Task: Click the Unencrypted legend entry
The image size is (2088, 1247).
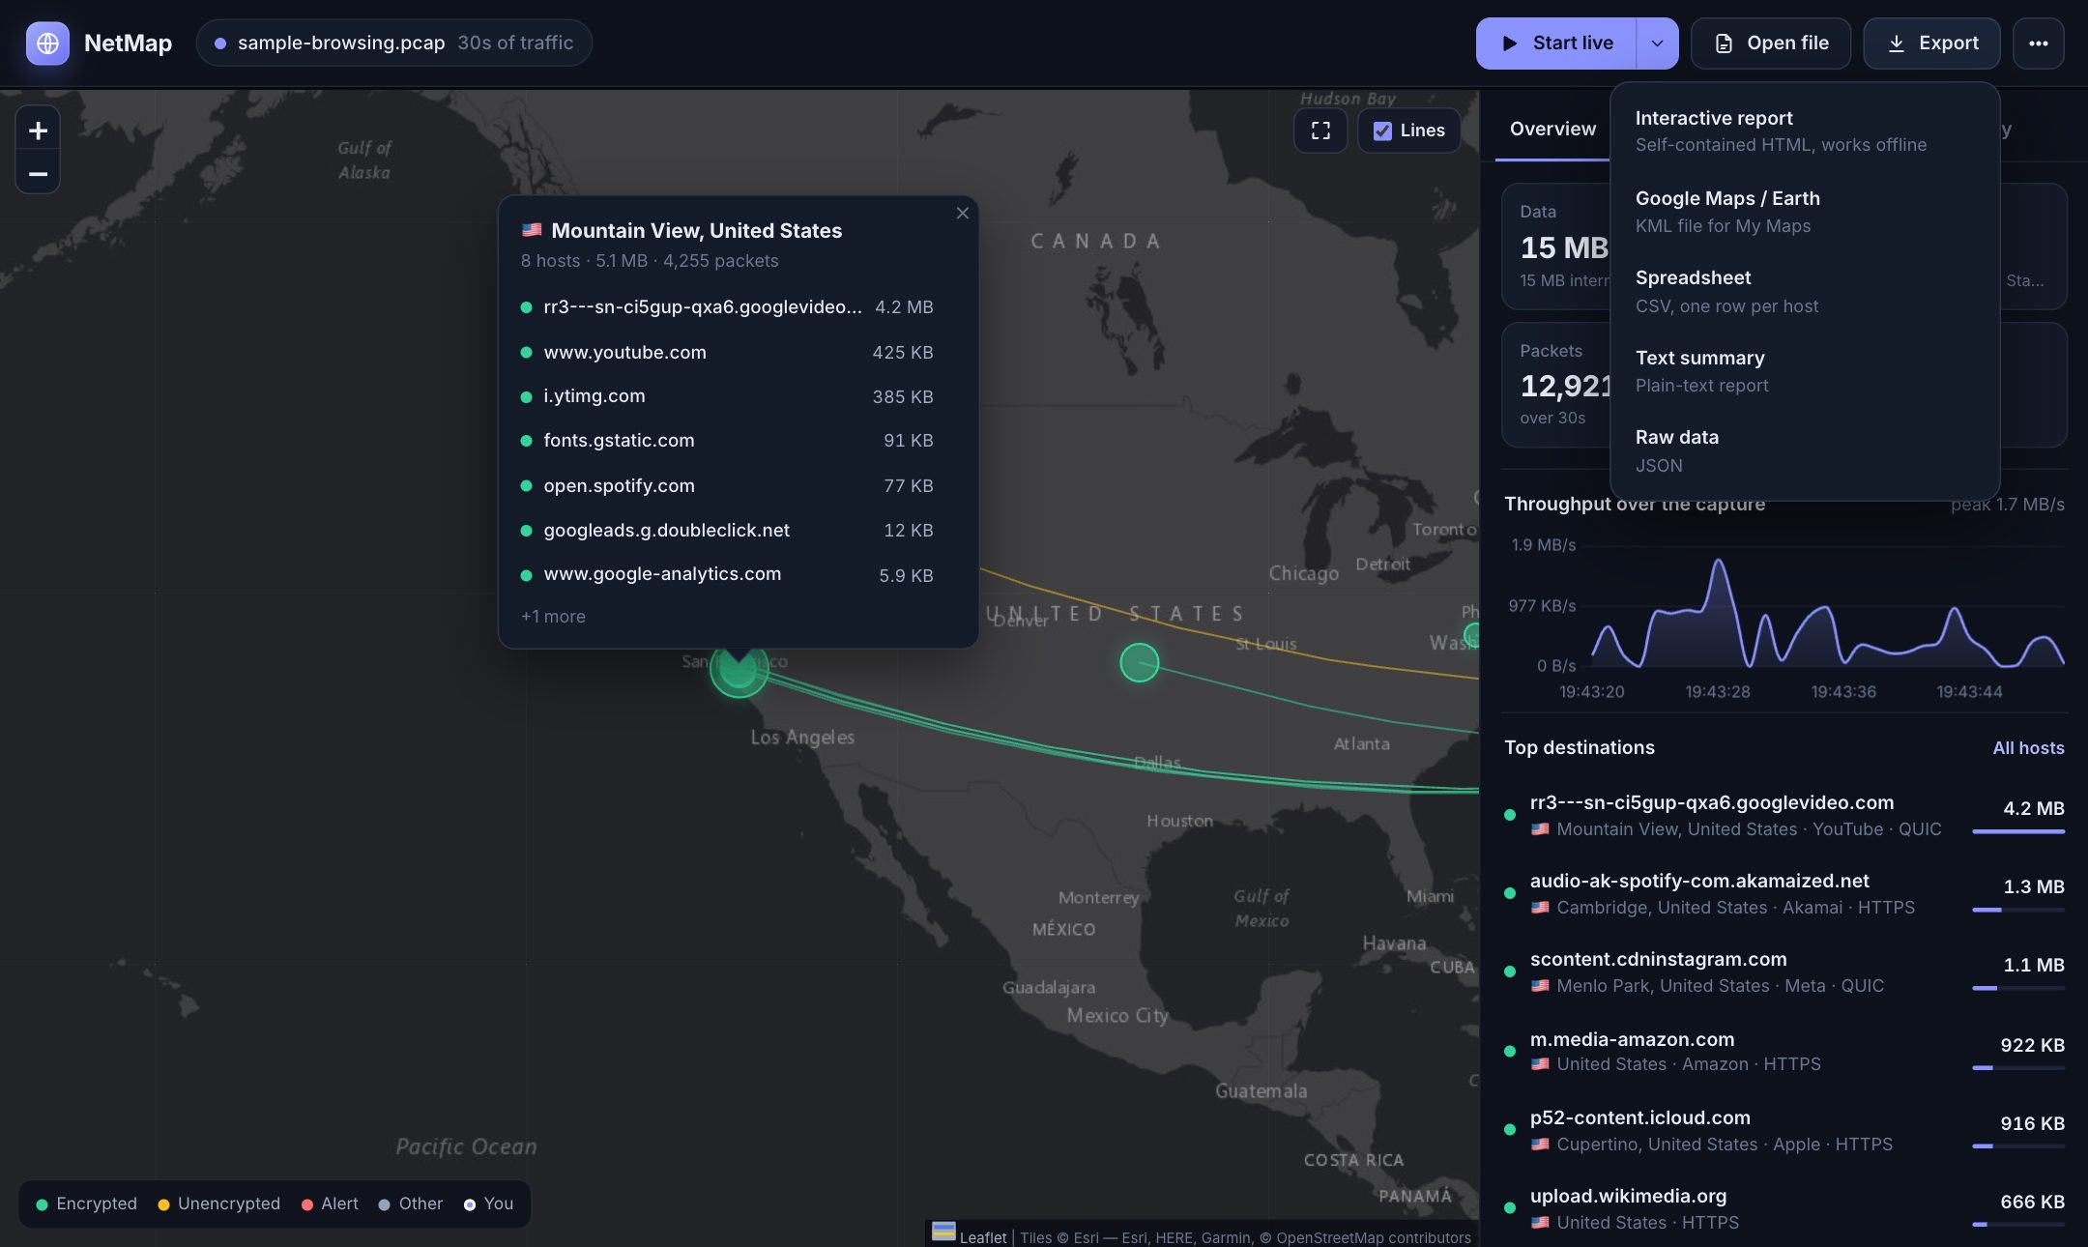Action: click(x=218, y=1204)
